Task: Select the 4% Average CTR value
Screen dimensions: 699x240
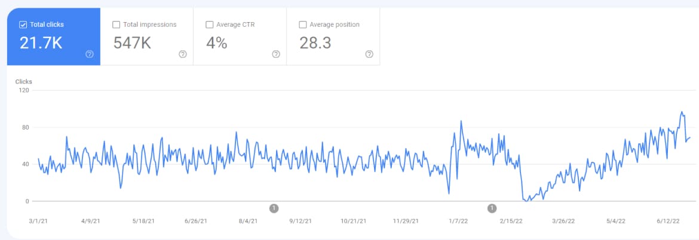Action: (216, 43)
